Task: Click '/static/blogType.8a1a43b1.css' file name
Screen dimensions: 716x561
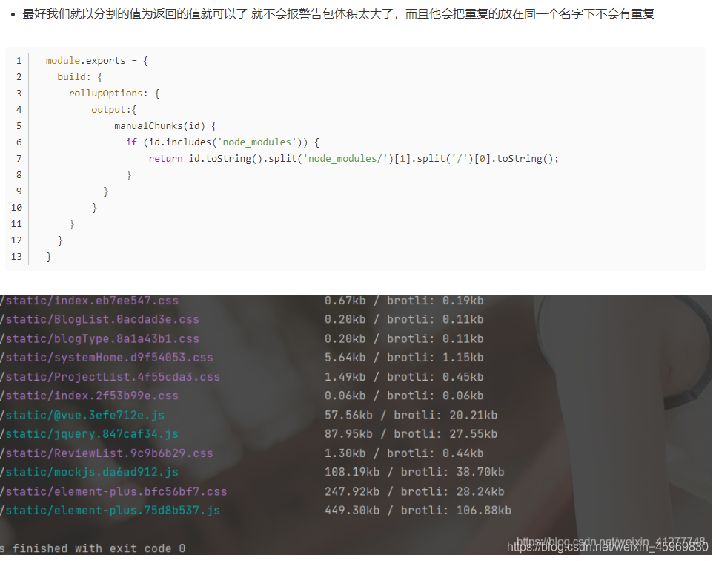Action: coord(99,339)
